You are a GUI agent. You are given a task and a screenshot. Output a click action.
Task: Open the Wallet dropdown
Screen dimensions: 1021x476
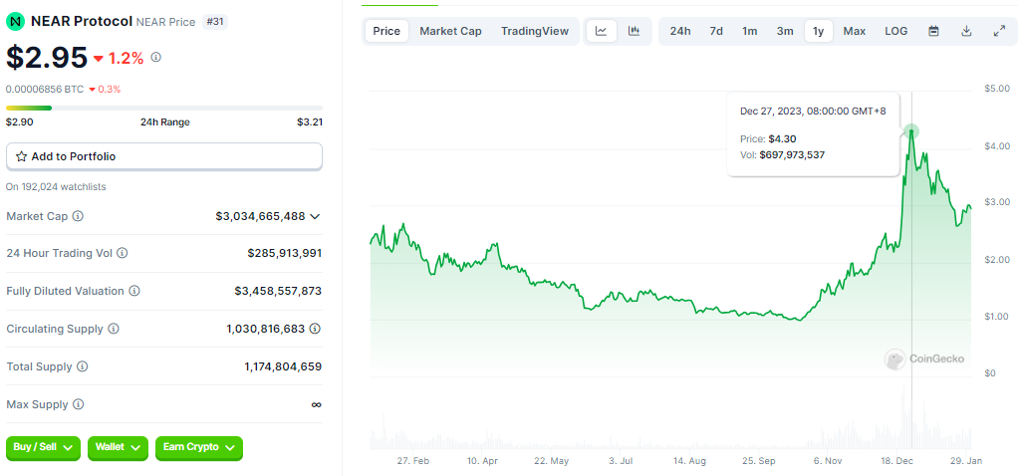tap(118, 448)
